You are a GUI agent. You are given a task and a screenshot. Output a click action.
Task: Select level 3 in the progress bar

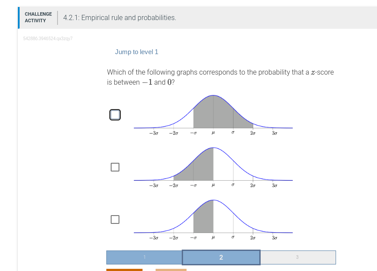tap(298, 257)
